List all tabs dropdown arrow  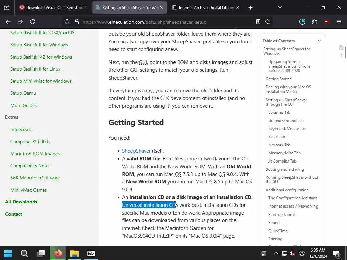point(280,7)
